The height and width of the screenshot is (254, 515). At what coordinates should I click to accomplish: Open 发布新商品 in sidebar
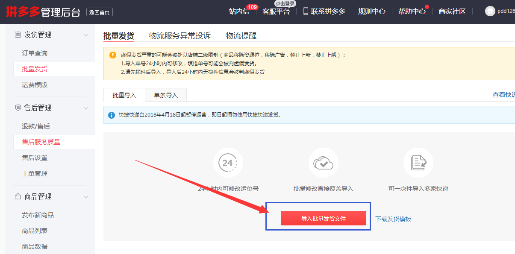coord(38,215)
